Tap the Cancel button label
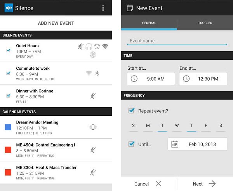 (141, 184)
